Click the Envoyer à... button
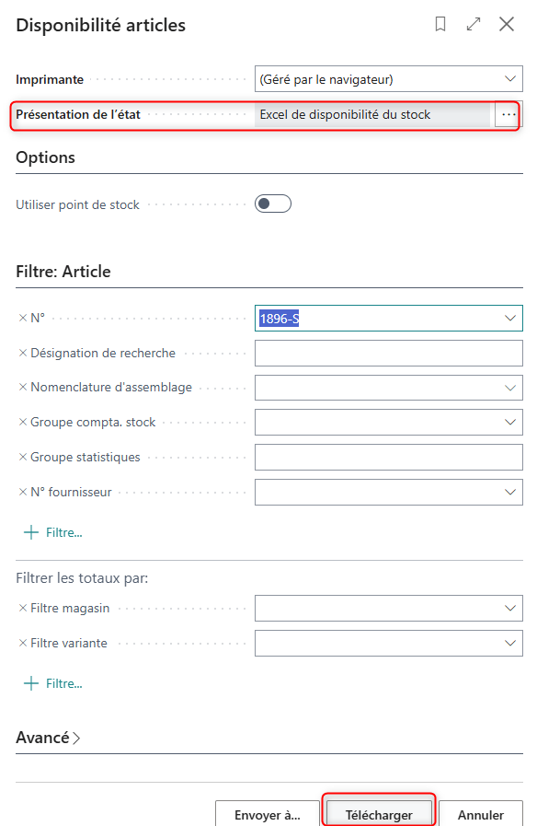This screenshot has width=537, height=826. (x=268, y=814)
